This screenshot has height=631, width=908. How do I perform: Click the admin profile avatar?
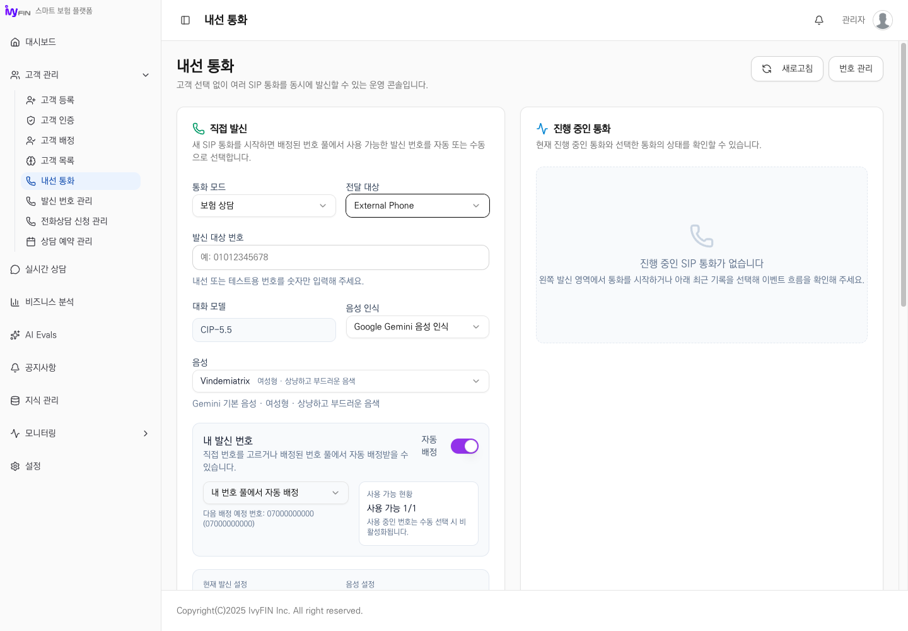[883, 20]
